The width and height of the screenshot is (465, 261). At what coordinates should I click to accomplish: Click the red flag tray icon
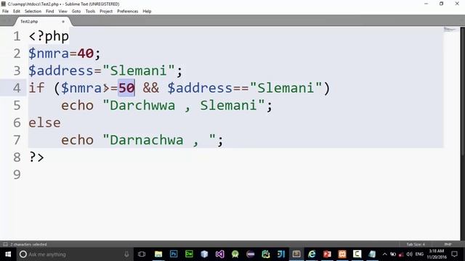tap(401, 254)
